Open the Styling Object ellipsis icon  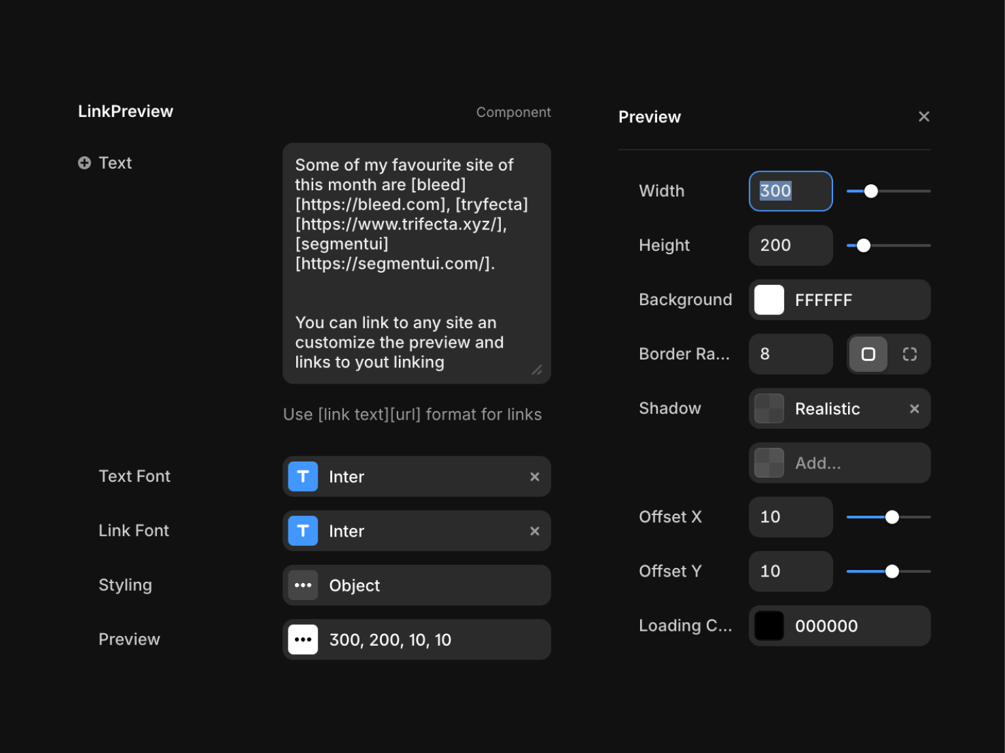point(303,585)
